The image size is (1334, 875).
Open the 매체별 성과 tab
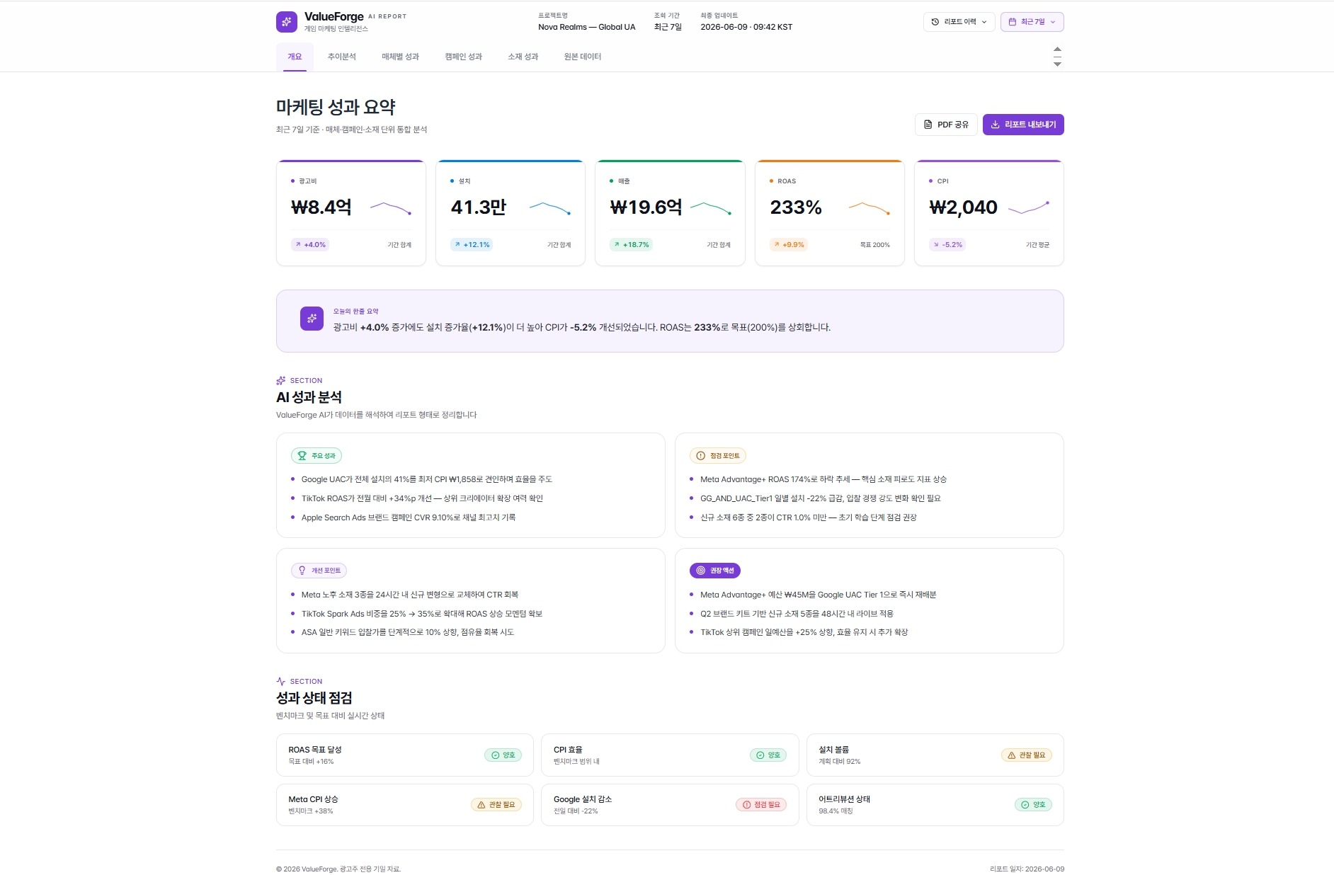click(400, 57)
